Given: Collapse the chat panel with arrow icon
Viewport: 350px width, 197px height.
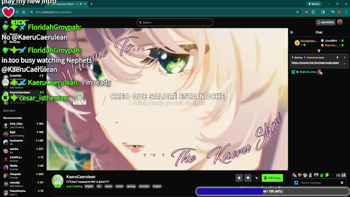Looking at the screenshot, I should pyautogui.click(x=291, y=32).
